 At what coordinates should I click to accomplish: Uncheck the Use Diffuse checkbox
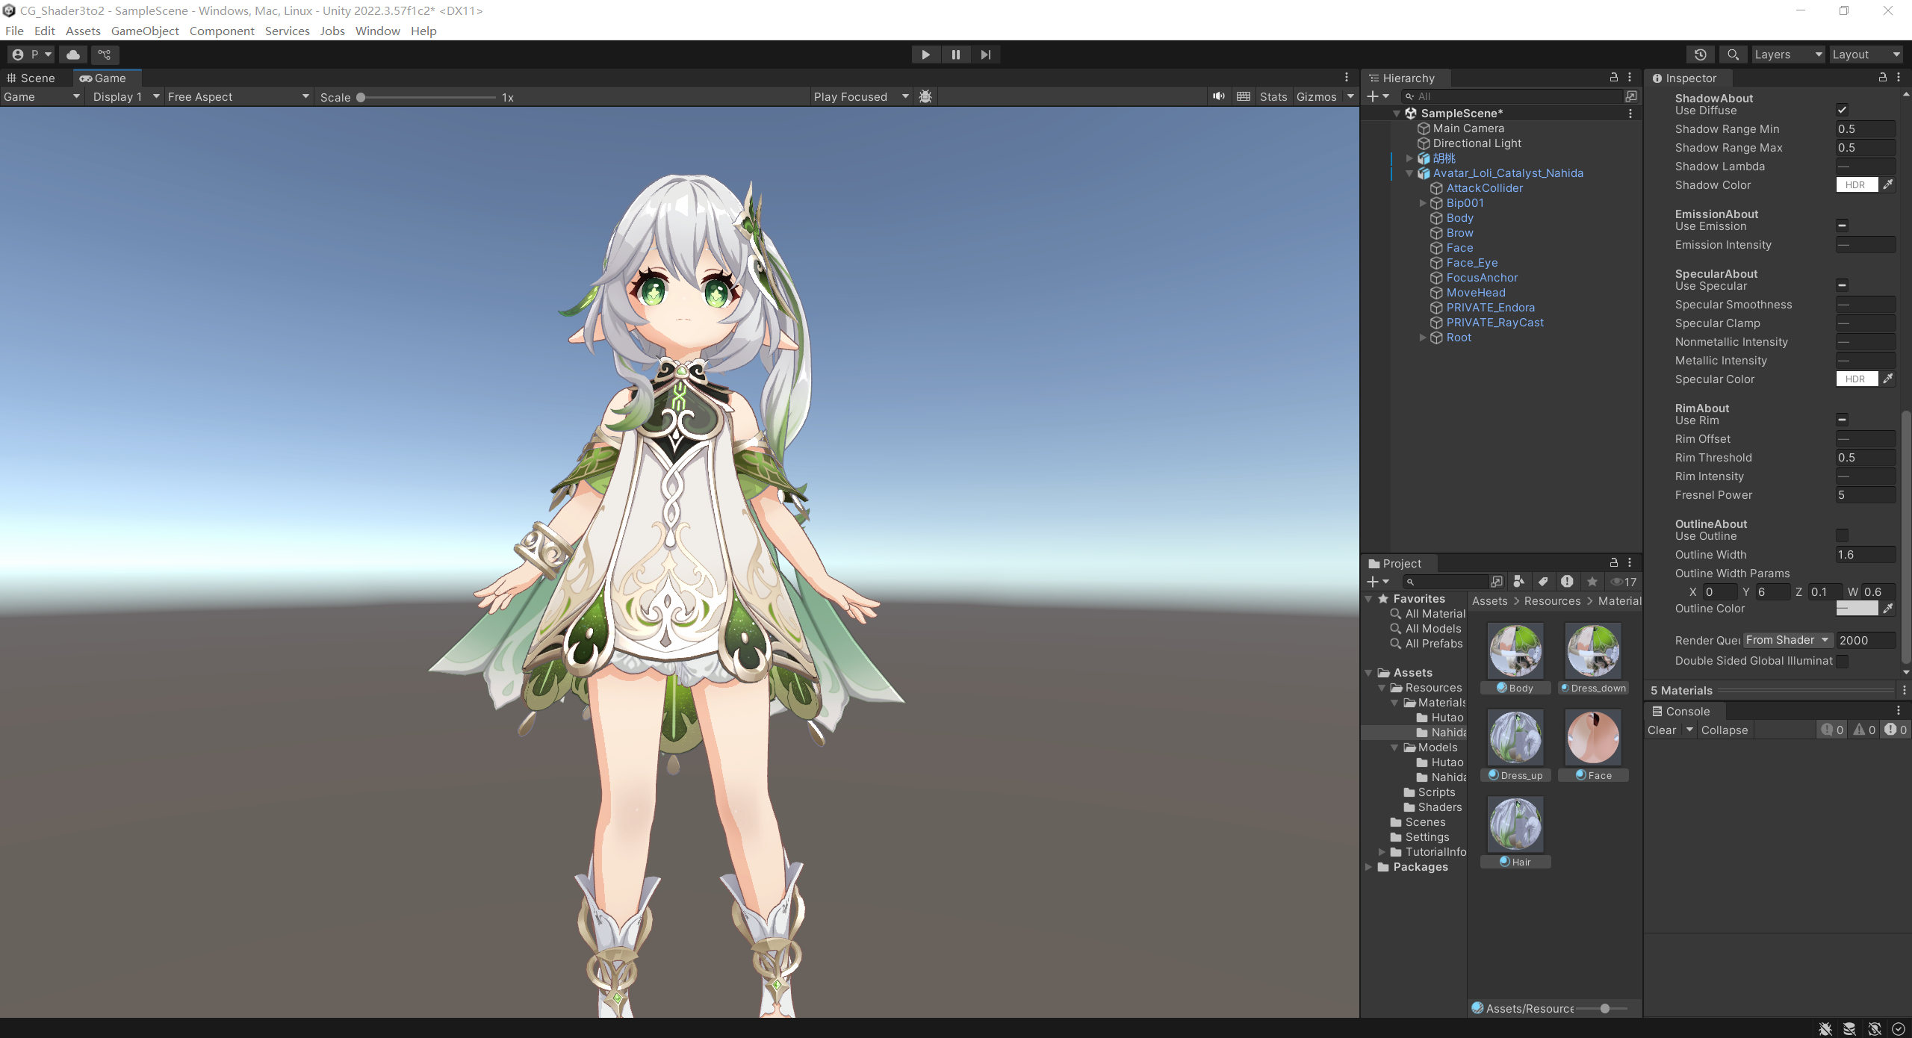(1842, 110)
